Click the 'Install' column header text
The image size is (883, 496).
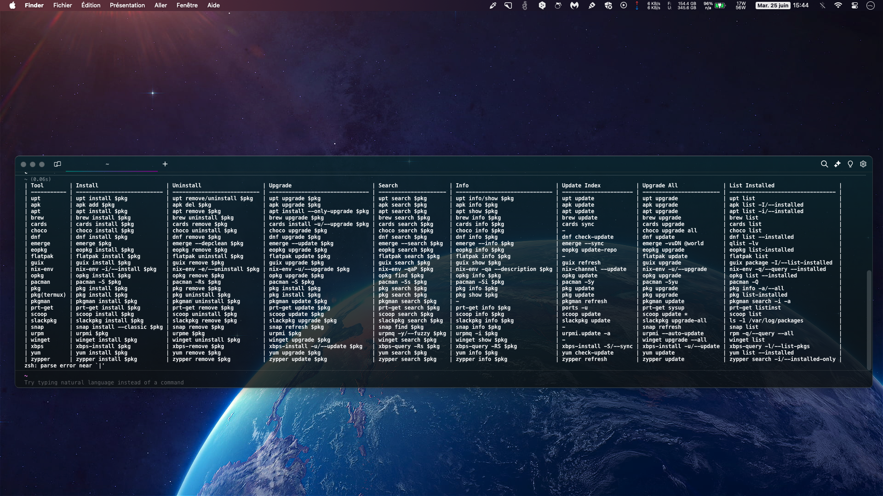coord(87,186)
